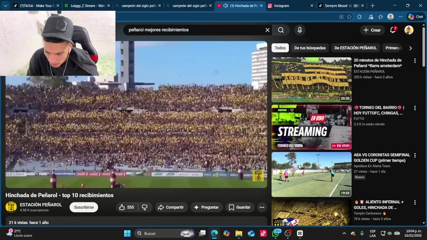
Task: Open the AEA VS CORONITAS thumbnail
Action: coord(312,174)
